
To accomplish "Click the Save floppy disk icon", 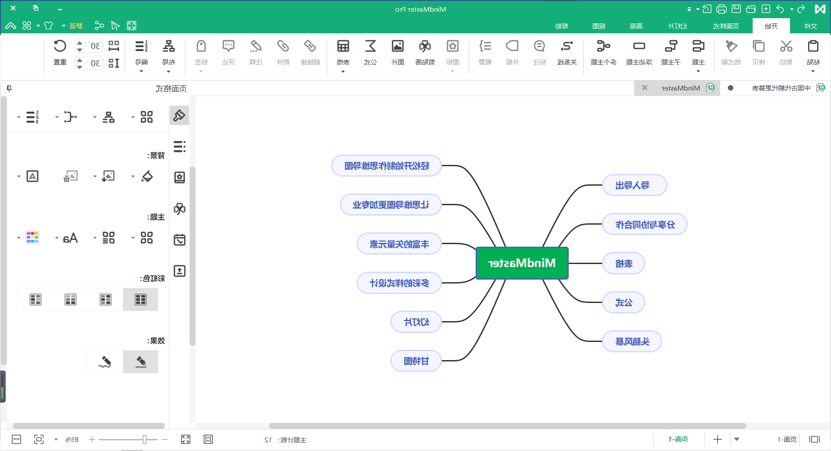I will [736, 9].
